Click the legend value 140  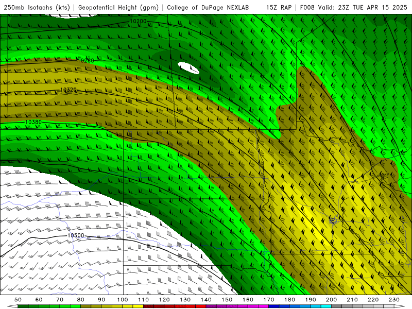click(x=207, y=300)
